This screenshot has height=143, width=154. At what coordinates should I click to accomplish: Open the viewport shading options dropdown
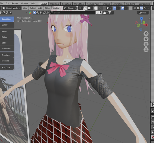pyautogui.click(x=148, y=8)
